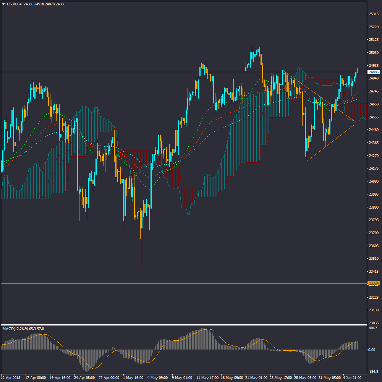Click the OHLC values 24886 24918 24878 24886
The width and height of the screenshot is (382, 382).
tap(44, 4)
